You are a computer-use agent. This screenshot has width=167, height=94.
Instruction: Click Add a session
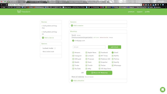(x=77, y=26)
